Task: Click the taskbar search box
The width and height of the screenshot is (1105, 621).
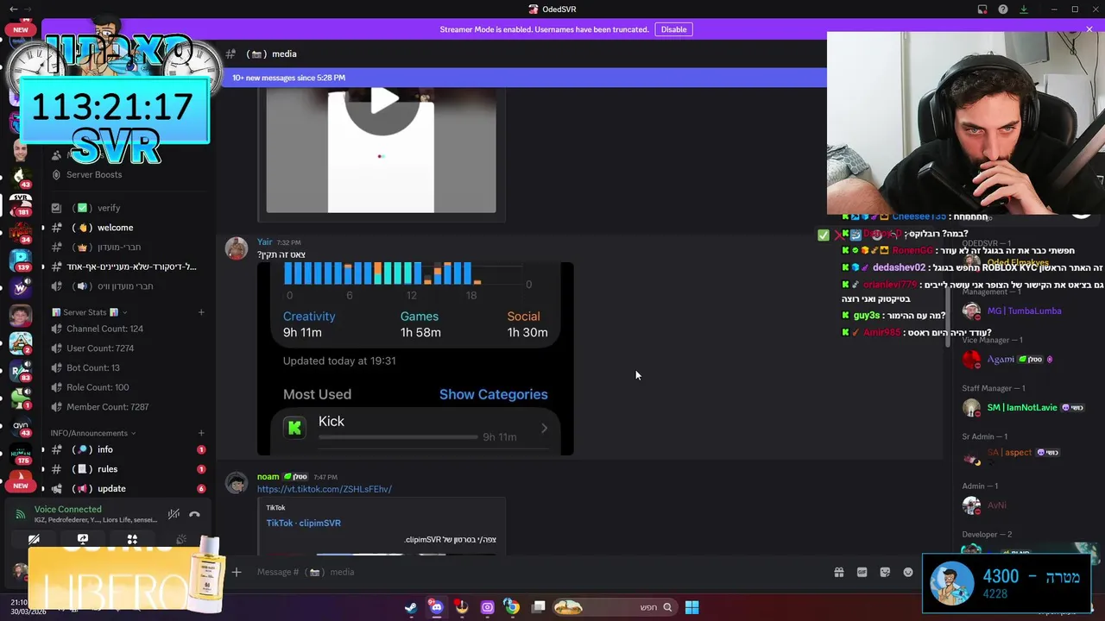Action: [614, 607]
